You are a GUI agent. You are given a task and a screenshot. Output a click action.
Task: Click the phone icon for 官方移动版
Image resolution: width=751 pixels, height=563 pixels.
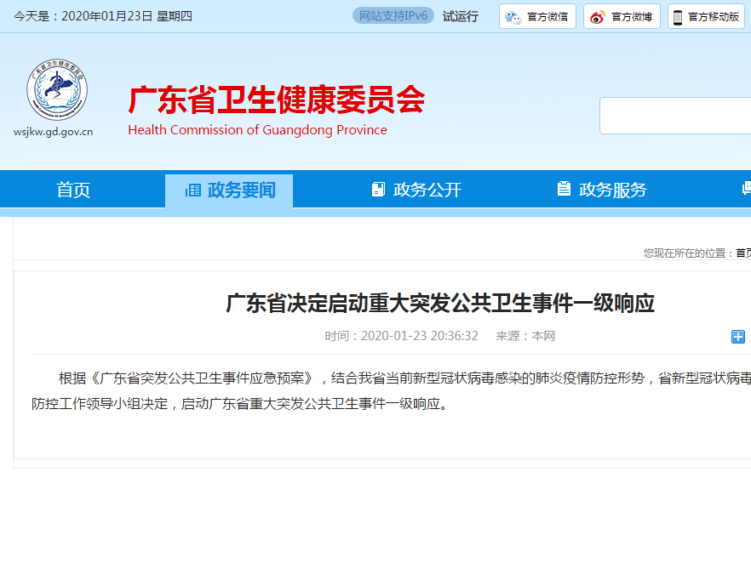pos(678,17)
